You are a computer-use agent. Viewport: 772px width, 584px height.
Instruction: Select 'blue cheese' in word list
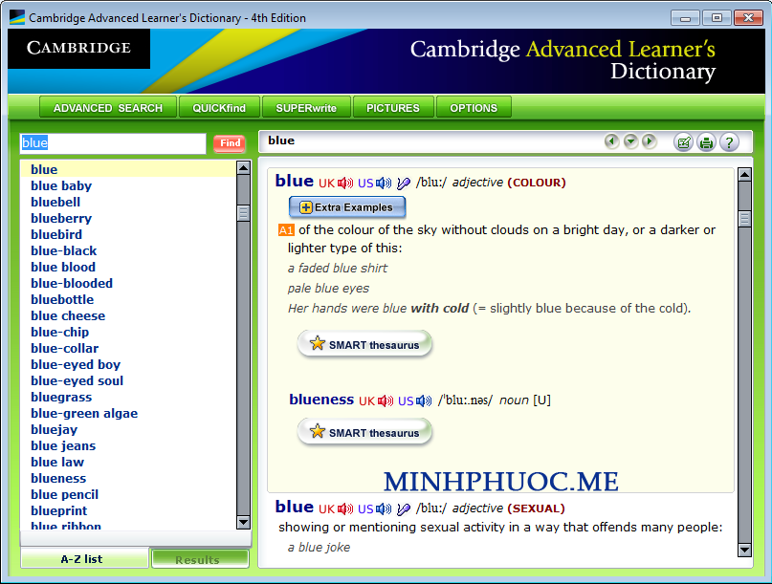click(68, 315)
